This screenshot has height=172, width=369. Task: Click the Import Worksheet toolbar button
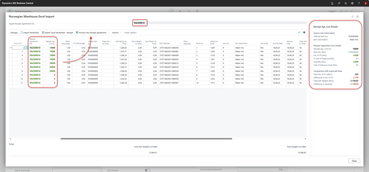click(29, 33)
